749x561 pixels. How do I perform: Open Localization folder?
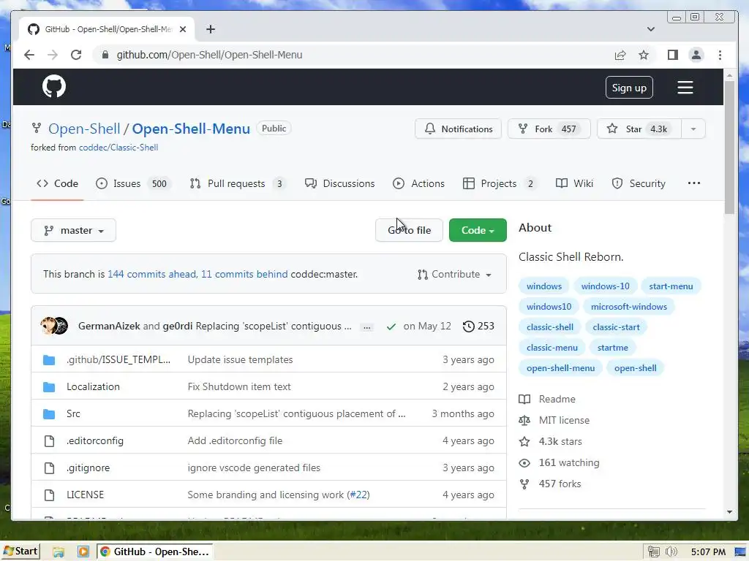coord(93,387)
